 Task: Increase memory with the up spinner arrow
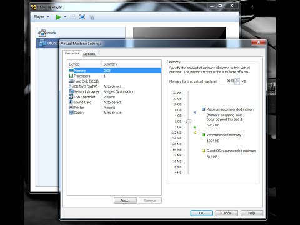point(237,79)
